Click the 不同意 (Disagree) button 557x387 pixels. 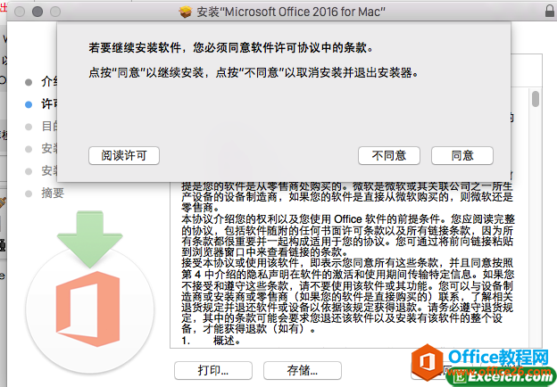tap(389, 156)
